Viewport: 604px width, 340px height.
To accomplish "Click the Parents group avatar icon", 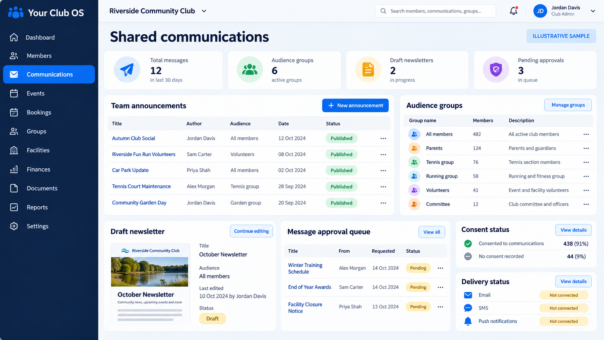I will point(414,148).
